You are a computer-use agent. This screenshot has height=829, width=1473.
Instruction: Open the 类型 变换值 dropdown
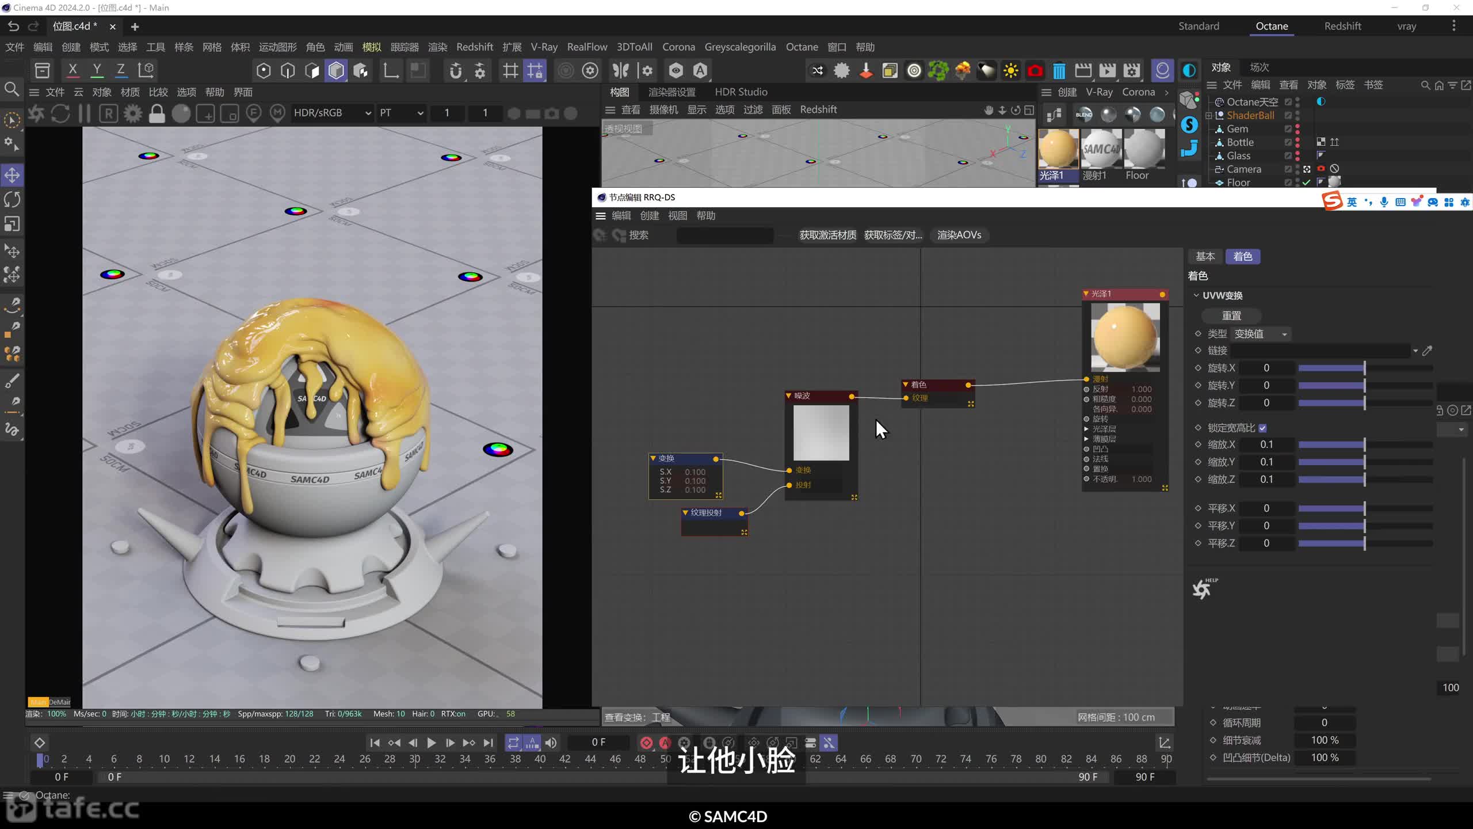click(x=1261, y=334)
